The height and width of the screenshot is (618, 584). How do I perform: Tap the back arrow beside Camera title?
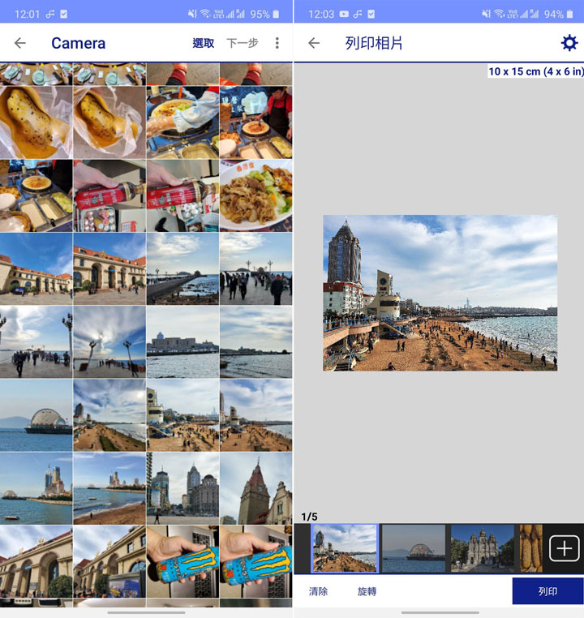20,43
